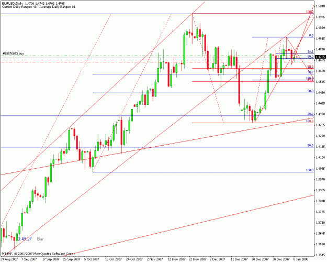Click the 1.4165 price axis label
The image size is (327, 262).
point(320,147)
